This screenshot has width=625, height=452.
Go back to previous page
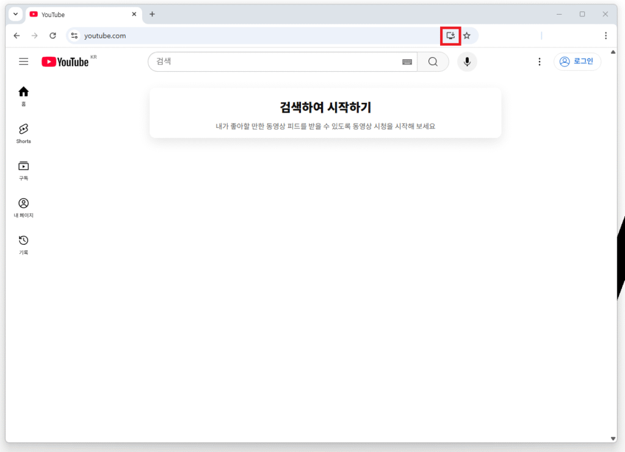(x=16, y=36)
